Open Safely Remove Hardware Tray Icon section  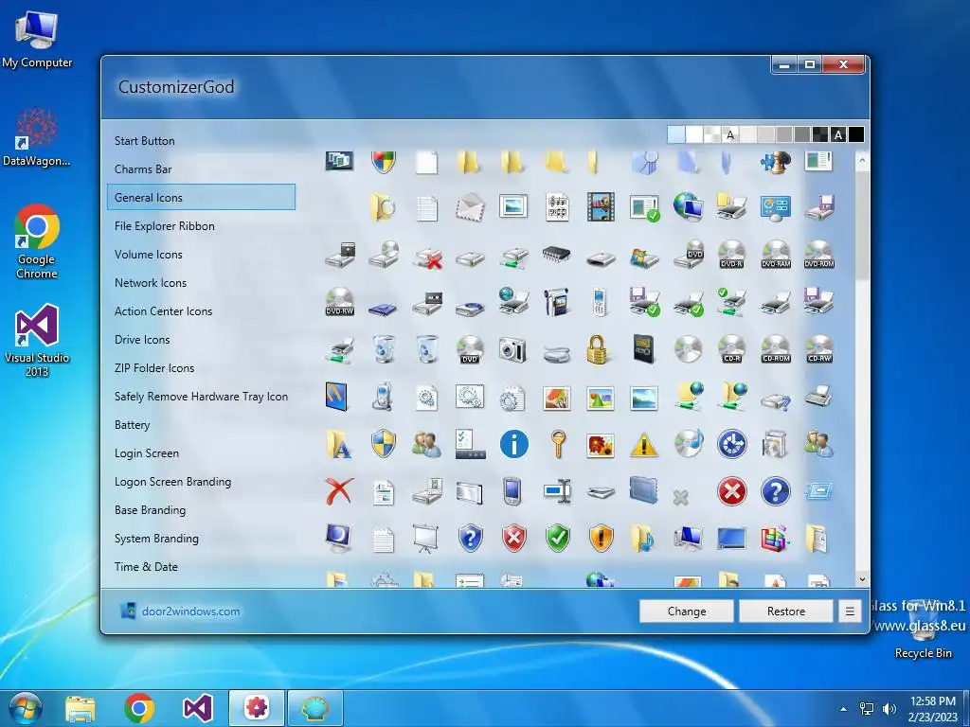(x=201, y=397)
